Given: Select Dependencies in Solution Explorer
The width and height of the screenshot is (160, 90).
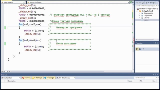Looking at the screenshot, I should point(148,13).
